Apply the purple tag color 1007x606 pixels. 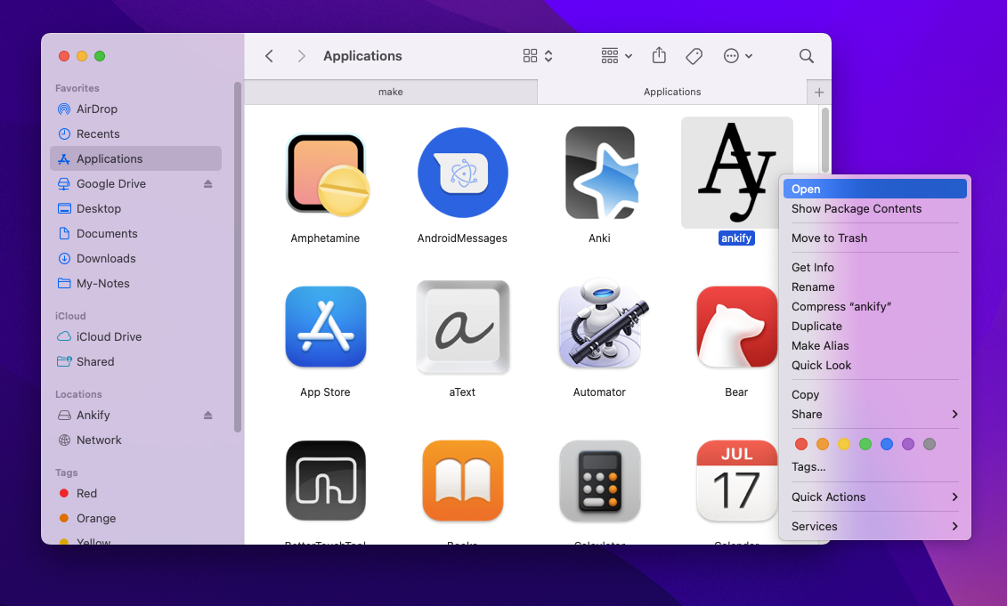(908, 444)
